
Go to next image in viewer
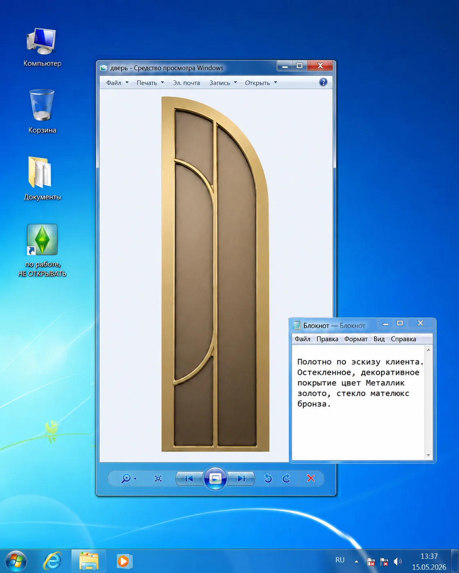coord(241,479)
